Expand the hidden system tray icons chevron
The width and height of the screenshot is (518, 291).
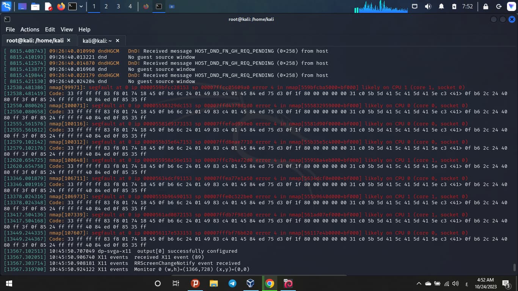coord(419,283)
